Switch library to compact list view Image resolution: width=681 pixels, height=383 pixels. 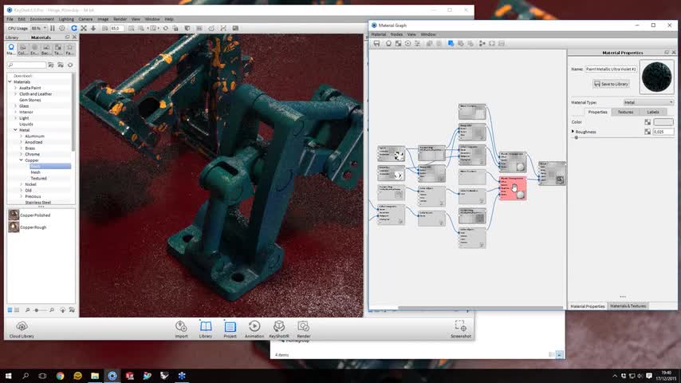tap(17, 310)
